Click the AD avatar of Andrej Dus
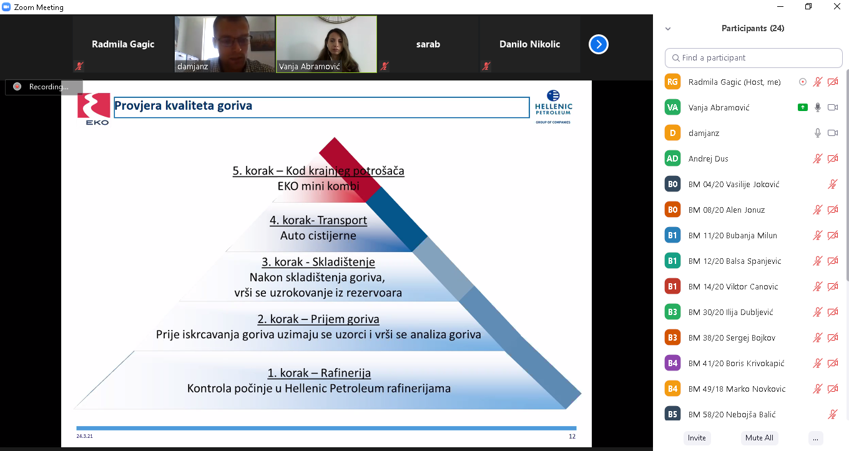This screenshot has width=849, height=451. click(x=672, y=158)
